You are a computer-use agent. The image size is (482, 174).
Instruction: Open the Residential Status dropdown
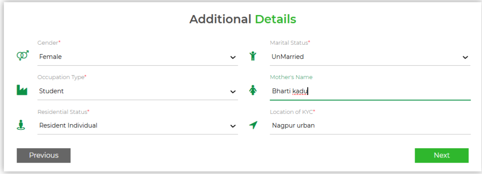pos(137,126)
